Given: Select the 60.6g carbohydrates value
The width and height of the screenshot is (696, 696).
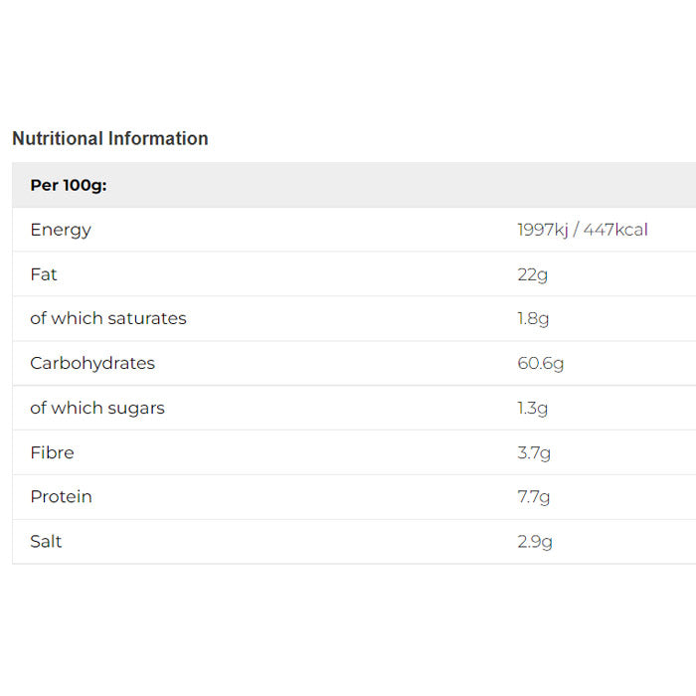Looking at the screenshot, I should tap(540, 363).
